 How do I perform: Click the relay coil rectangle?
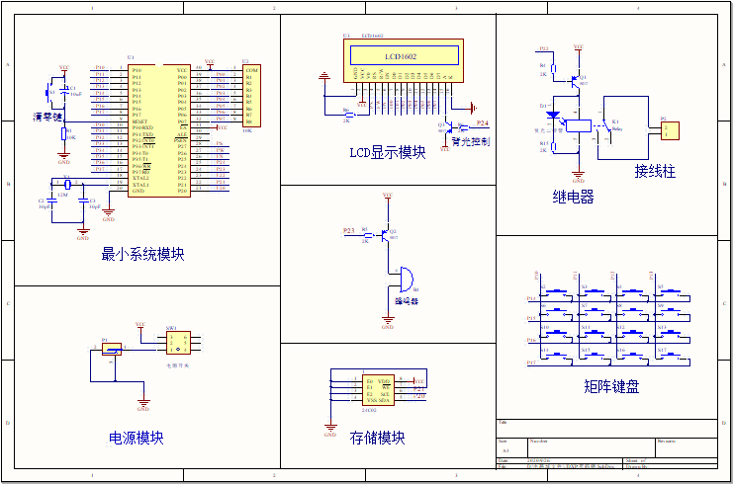point(579,126)
